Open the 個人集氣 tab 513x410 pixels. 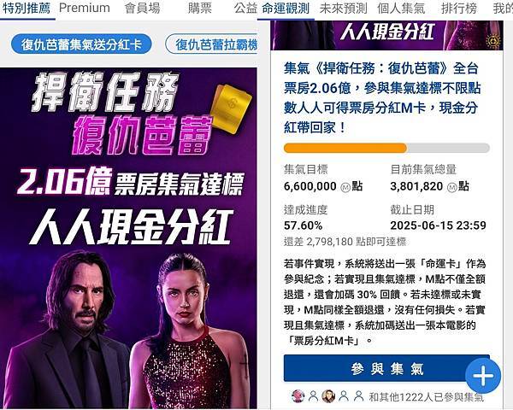tap(401, 9)
